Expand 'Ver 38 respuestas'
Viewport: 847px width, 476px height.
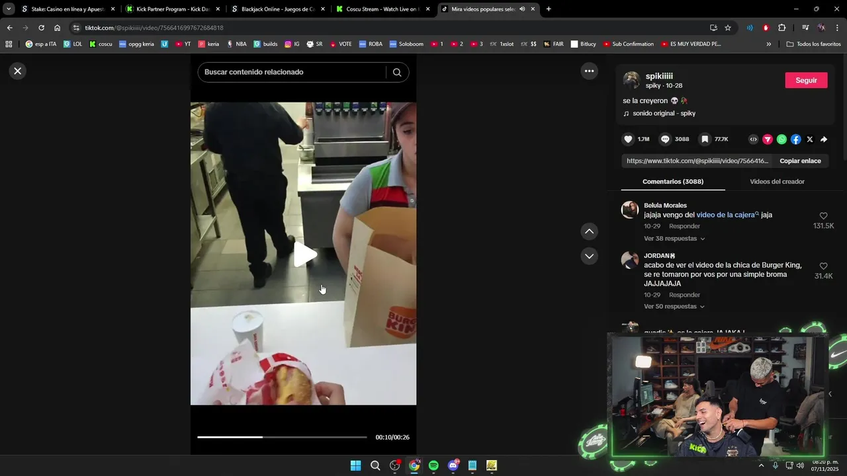click(674, 238)
